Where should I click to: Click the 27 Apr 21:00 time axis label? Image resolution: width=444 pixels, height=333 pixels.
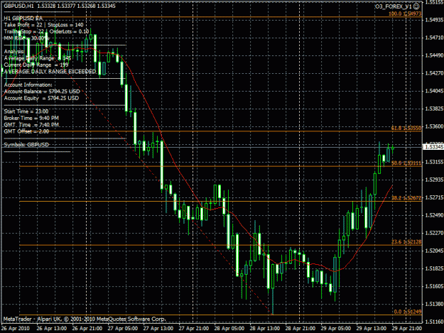(x=194, y=329)
